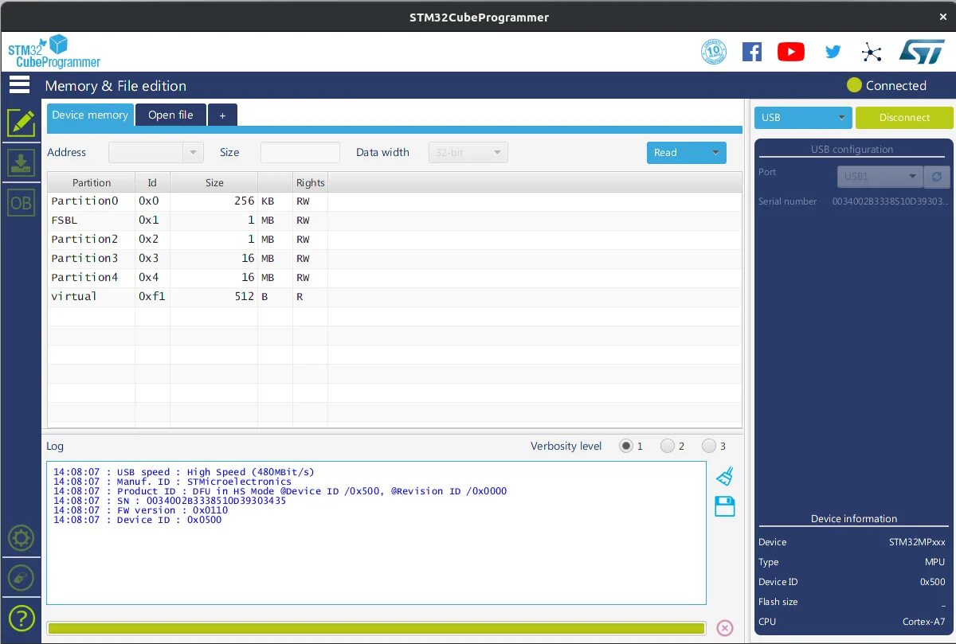Switch to the Device memory tab
956x644 pixels.
90,115
